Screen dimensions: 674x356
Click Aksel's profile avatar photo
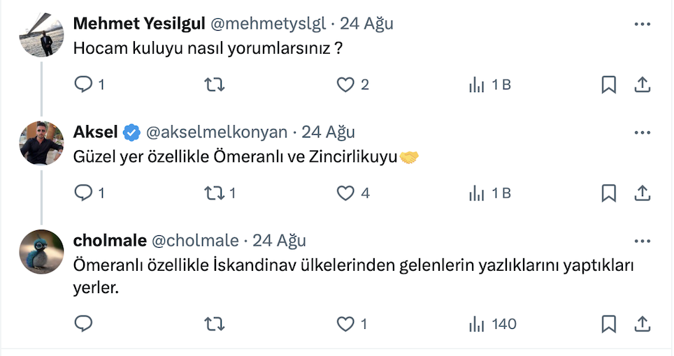(x=42, y=142)
